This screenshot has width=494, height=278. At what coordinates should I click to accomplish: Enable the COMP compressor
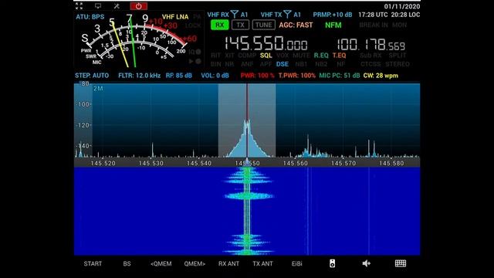click(x=247, y=56)
